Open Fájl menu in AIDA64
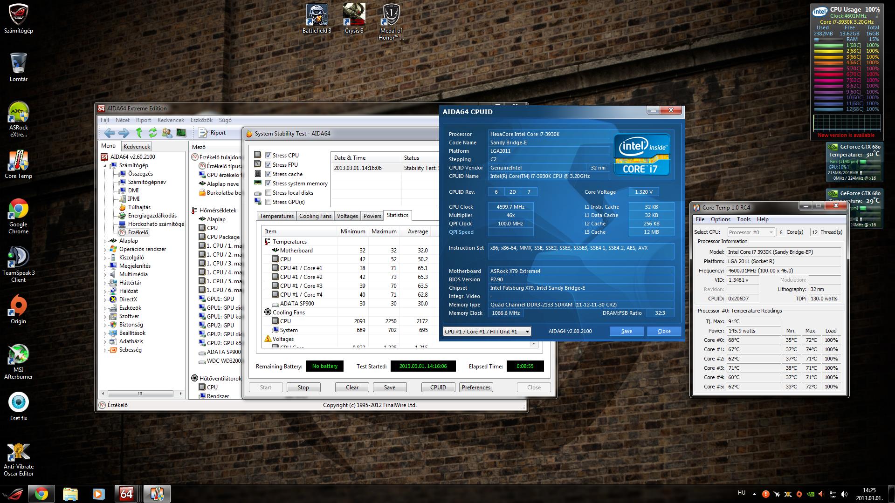This screenshot has width=895, height=503. pyautogui.click(x=105, y=120)
